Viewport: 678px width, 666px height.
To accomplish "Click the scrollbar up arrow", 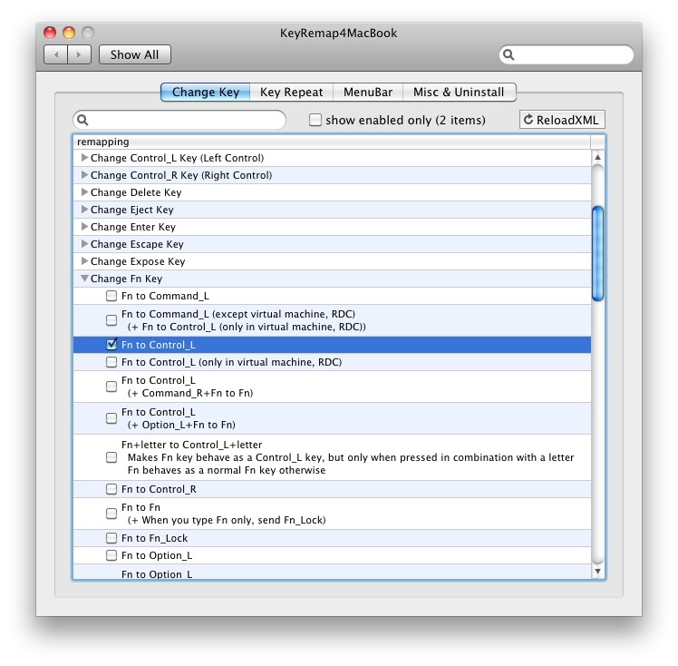I will tap(597, 158).
